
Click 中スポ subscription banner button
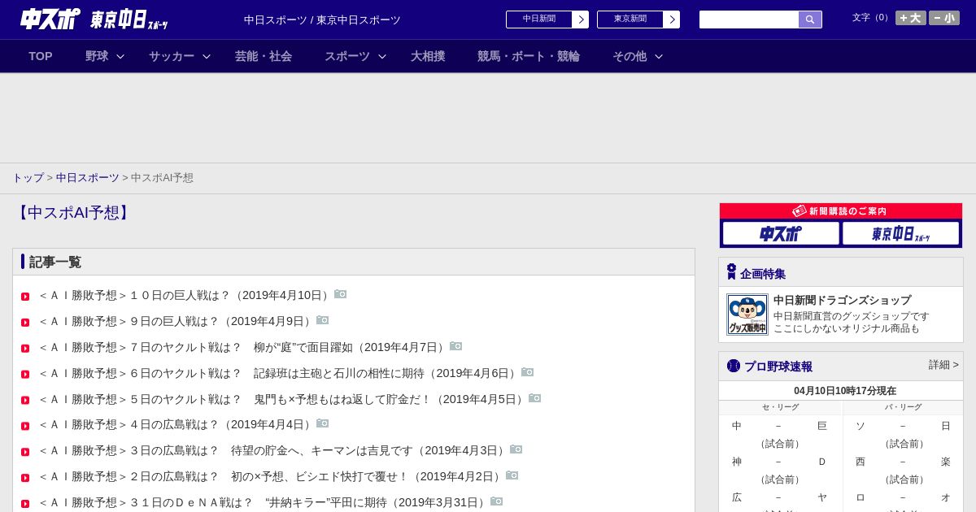[x=781, y=234]
